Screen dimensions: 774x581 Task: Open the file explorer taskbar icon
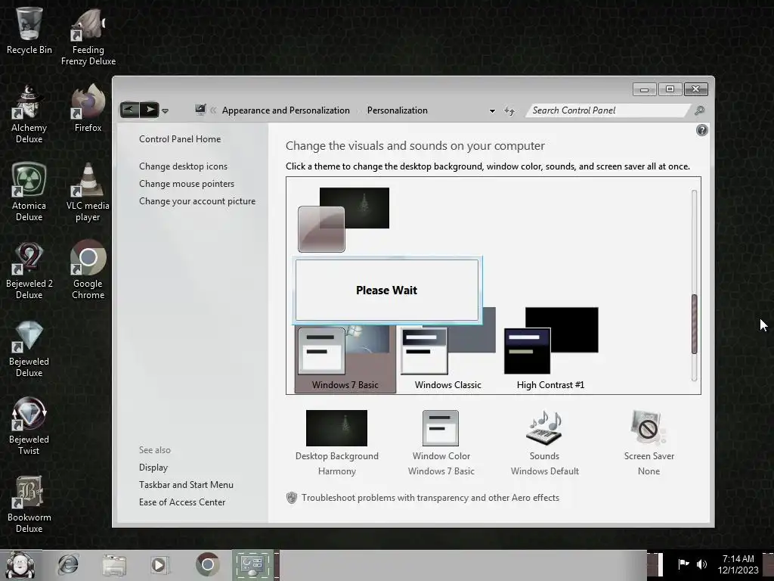click(x=114, y=564)
